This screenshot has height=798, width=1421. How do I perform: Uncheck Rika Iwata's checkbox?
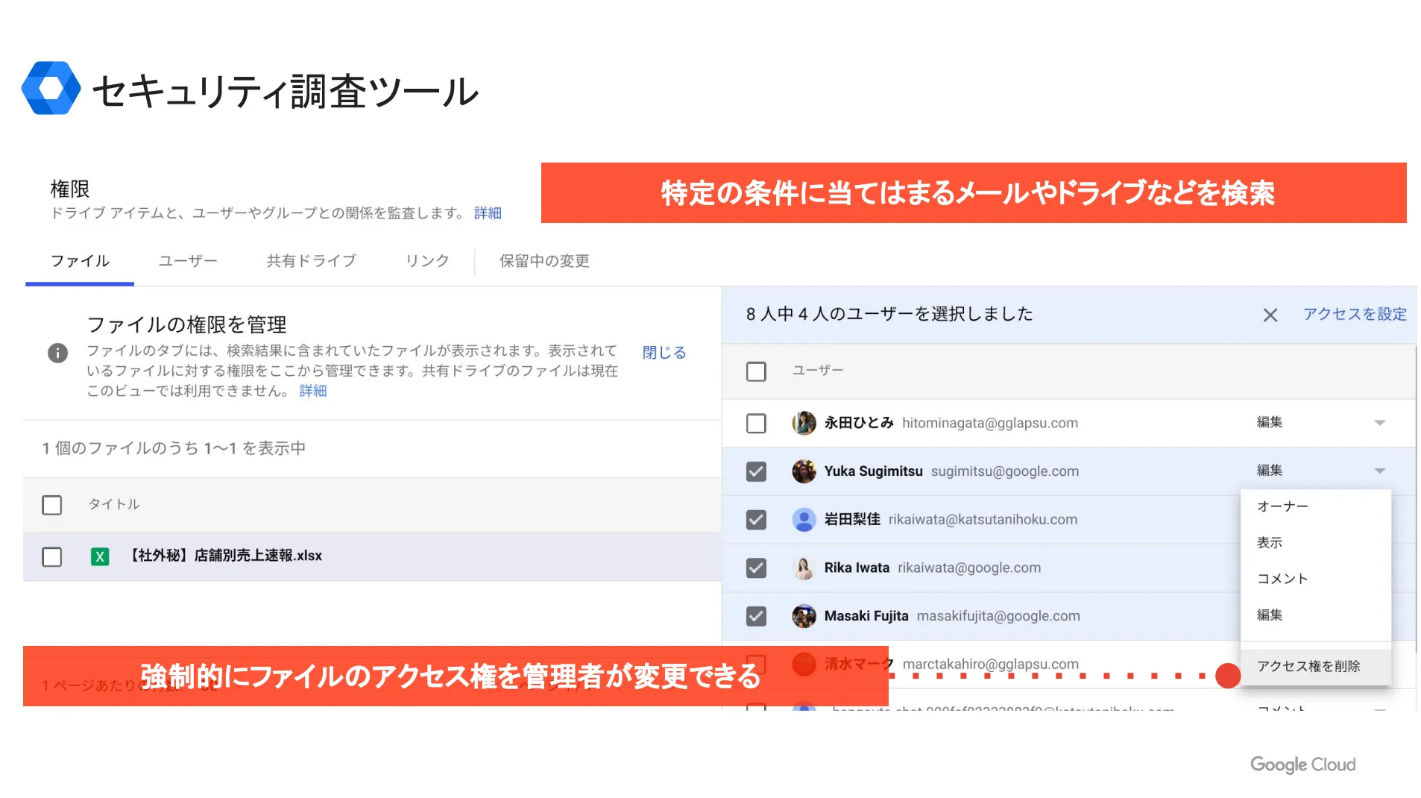pyautogui.click(x=755, y=568)
